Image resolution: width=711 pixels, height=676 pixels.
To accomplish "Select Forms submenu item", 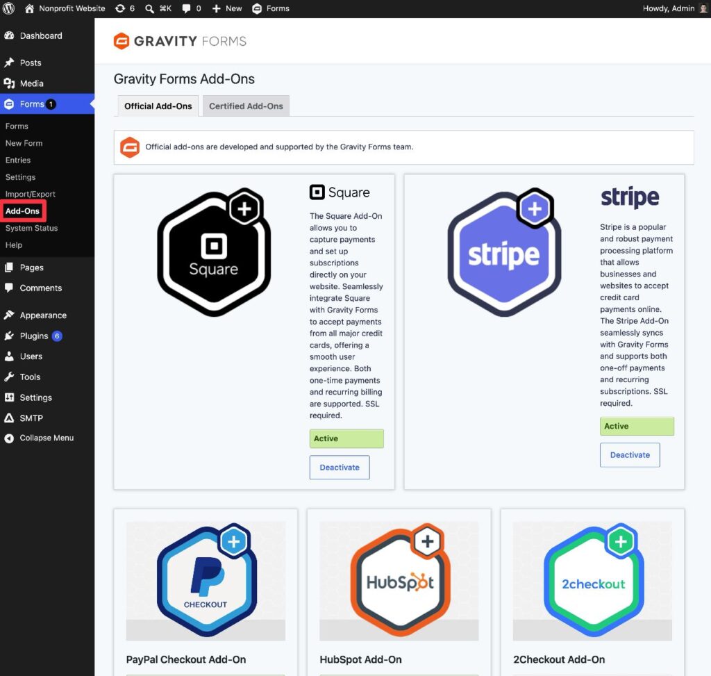I will (x=17, y=126).
